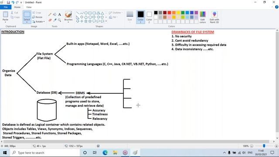Pick the orange color swatch
Viewport: 279px width, 157px height.
point(174,13)
